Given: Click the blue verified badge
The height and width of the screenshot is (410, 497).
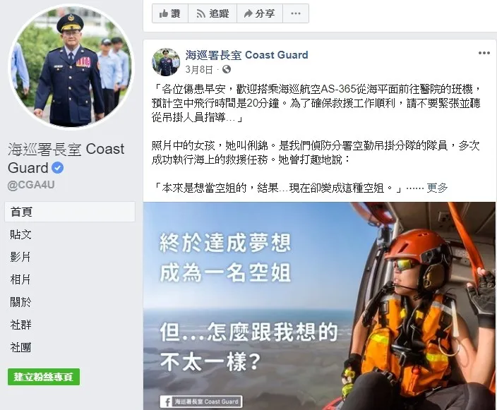Looking at the screenshot, I should 57,168.
